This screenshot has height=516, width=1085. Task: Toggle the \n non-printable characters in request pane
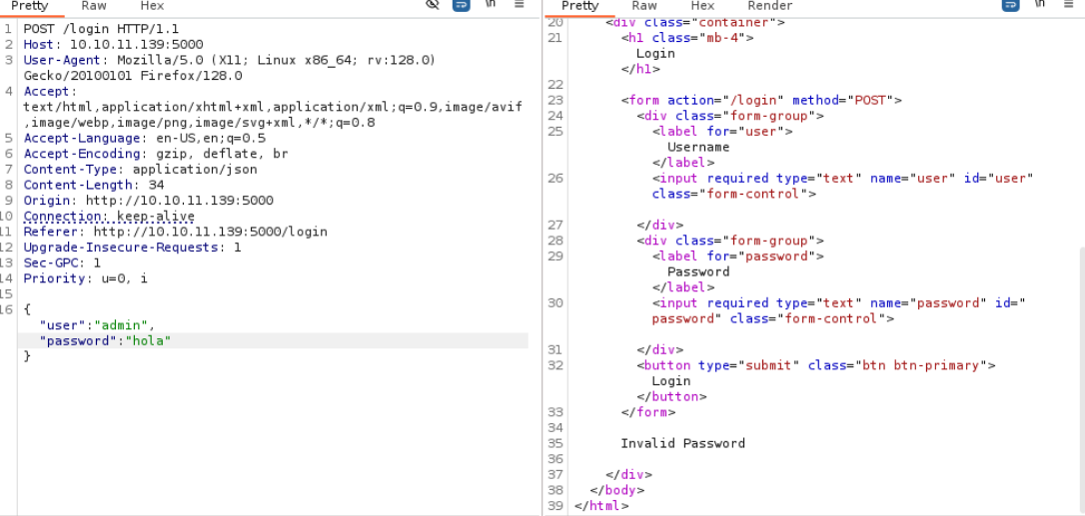(490, 4)
